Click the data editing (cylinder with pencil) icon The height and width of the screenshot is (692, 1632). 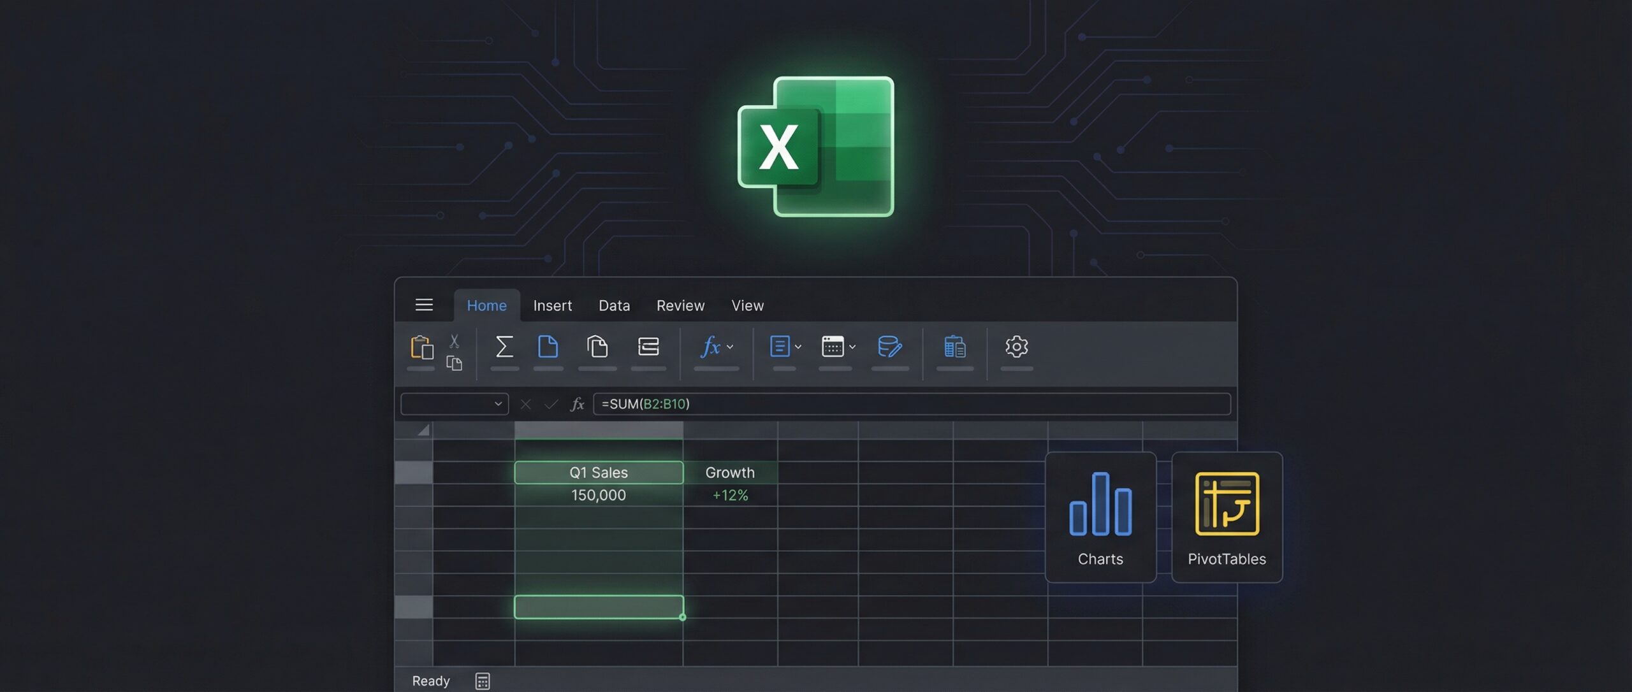[890, 347]
